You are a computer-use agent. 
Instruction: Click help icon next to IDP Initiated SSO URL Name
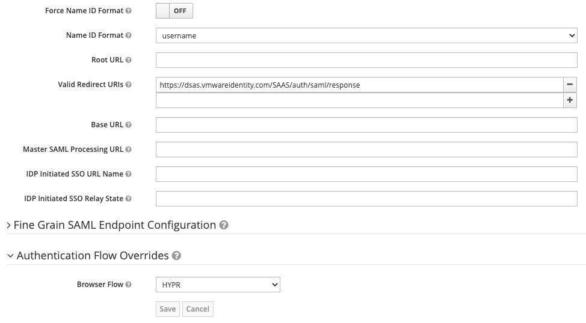coord(129,174)
